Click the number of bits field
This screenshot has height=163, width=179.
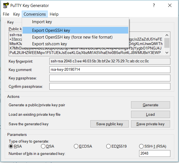154,153
